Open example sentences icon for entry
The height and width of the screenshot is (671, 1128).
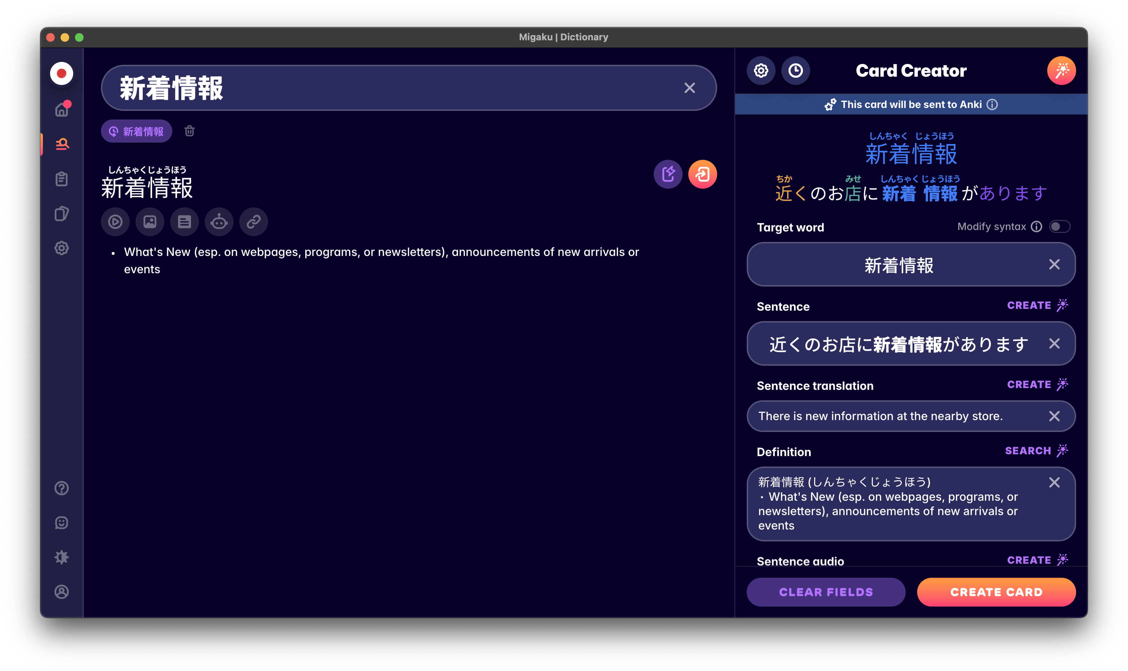(184, 222)
